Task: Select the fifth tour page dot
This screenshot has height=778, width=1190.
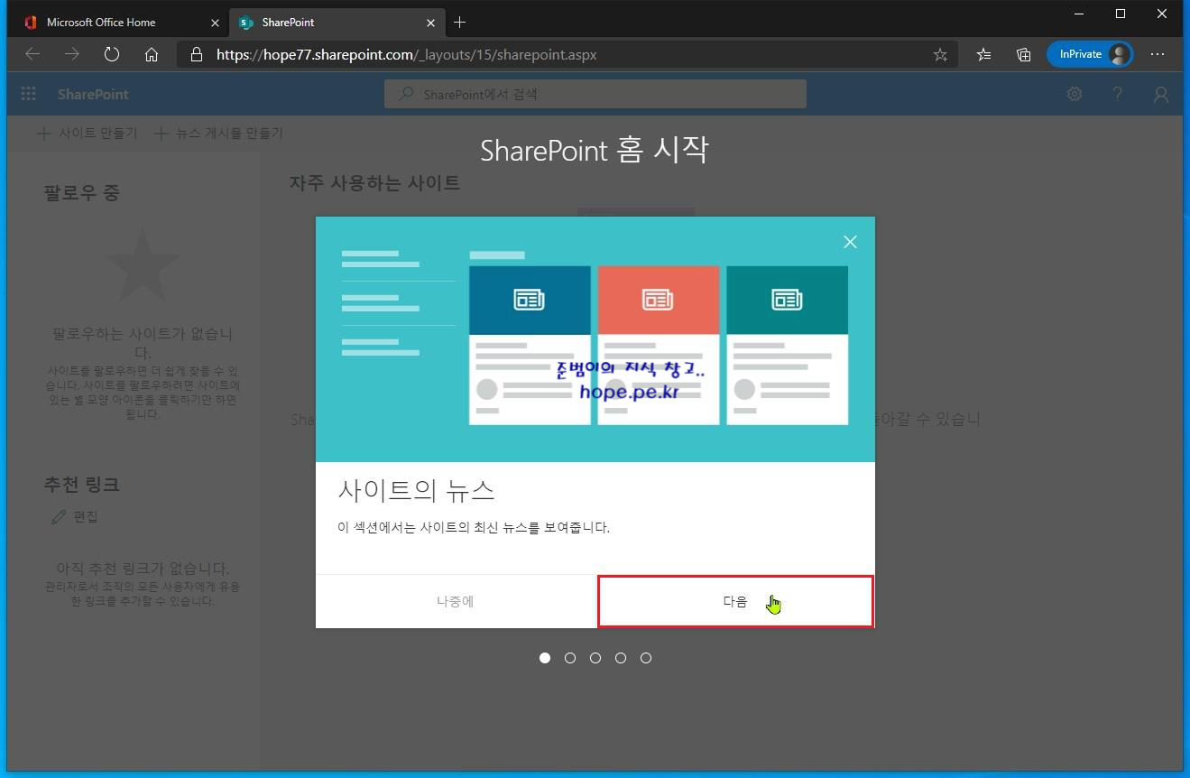Action: click(x=646, y=658)
